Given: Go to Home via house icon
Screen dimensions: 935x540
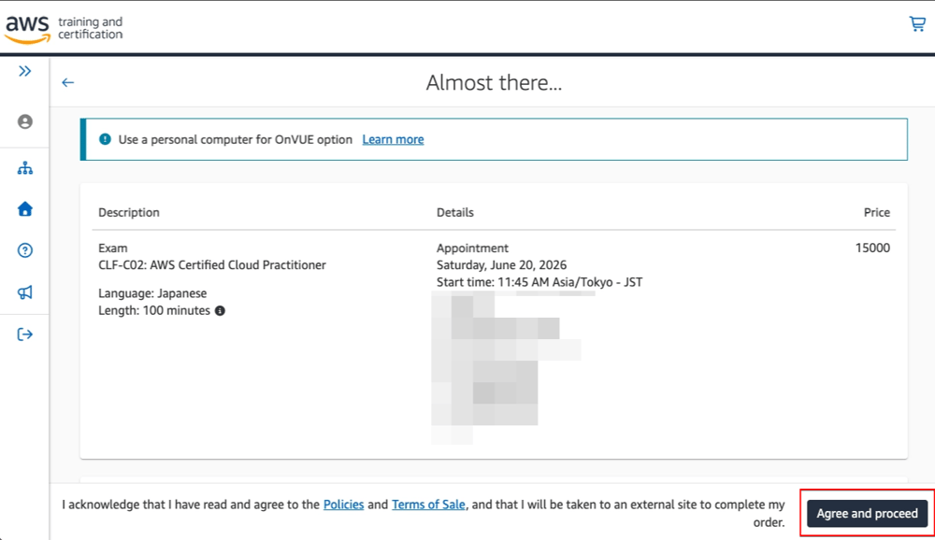Looking at the screenshot, I should tap(25, 208).
